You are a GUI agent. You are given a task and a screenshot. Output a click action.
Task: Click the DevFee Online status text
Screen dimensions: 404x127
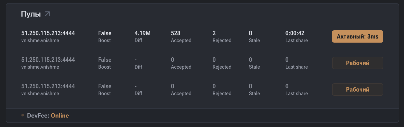coord(60,116)
